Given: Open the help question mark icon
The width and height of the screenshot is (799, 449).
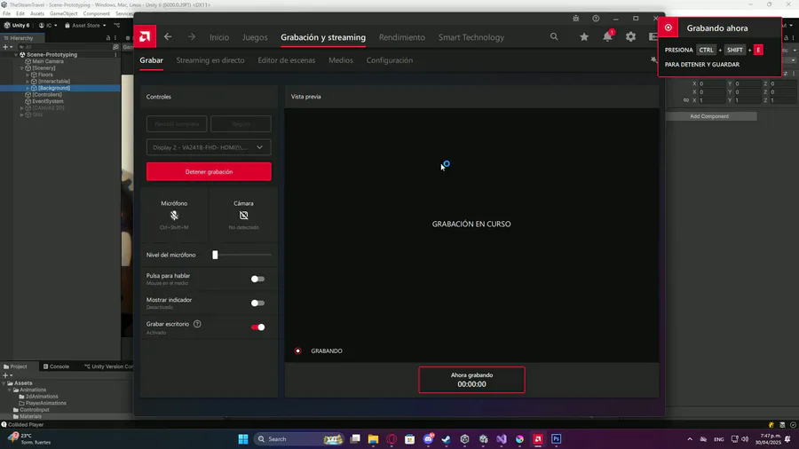Looking at the screenshot, I should point(596,19).
